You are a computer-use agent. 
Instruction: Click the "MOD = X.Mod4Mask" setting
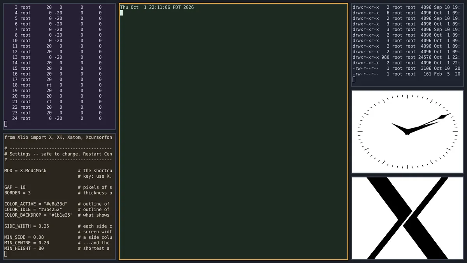click(25, 171)
